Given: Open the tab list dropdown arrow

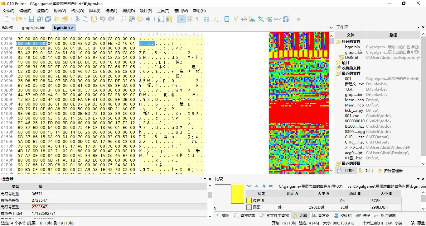Looking at the screenshot, I should pyautogui.click(x=332, y=27).
